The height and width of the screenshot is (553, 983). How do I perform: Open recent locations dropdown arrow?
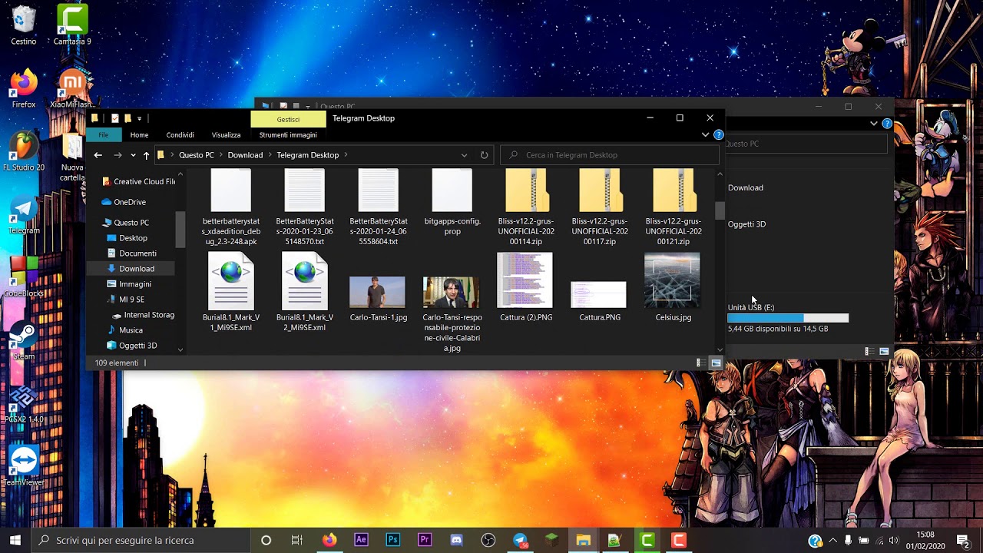(133, 155)
